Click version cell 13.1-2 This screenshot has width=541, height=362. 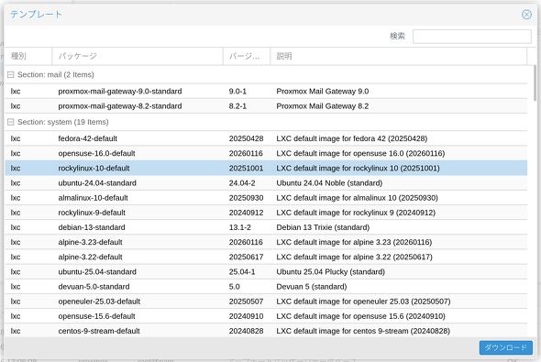click(x=240, y=227)
